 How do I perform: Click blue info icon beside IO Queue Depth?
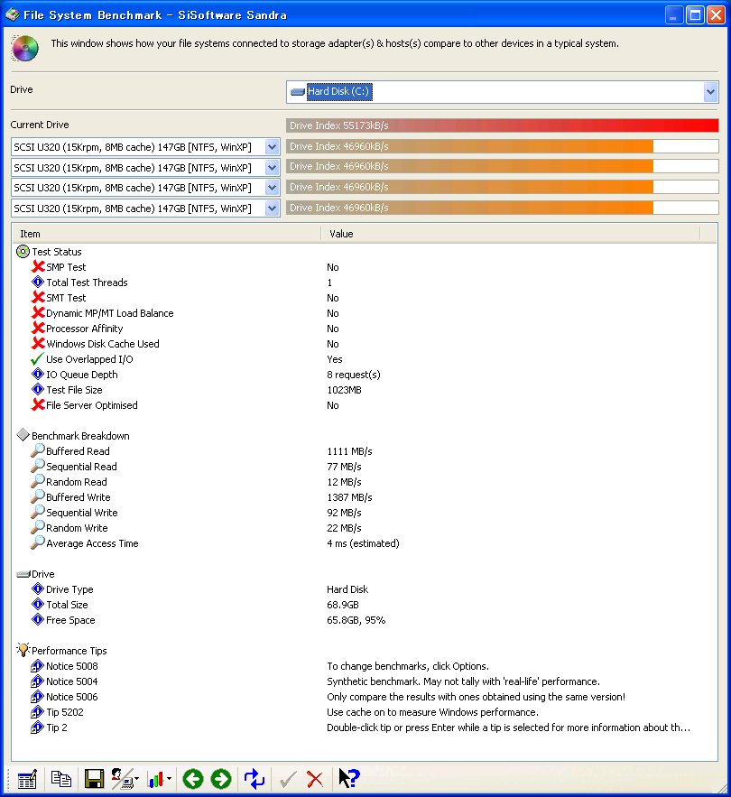[38, 374]
